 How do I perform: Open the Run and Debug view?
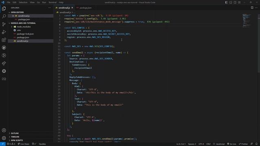4,32
